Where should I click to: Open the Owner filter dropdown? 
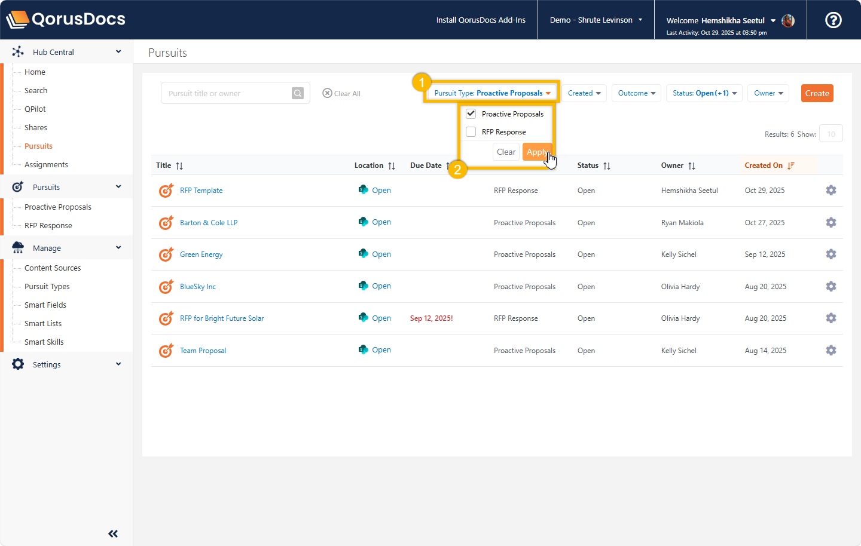pos(768,93)
